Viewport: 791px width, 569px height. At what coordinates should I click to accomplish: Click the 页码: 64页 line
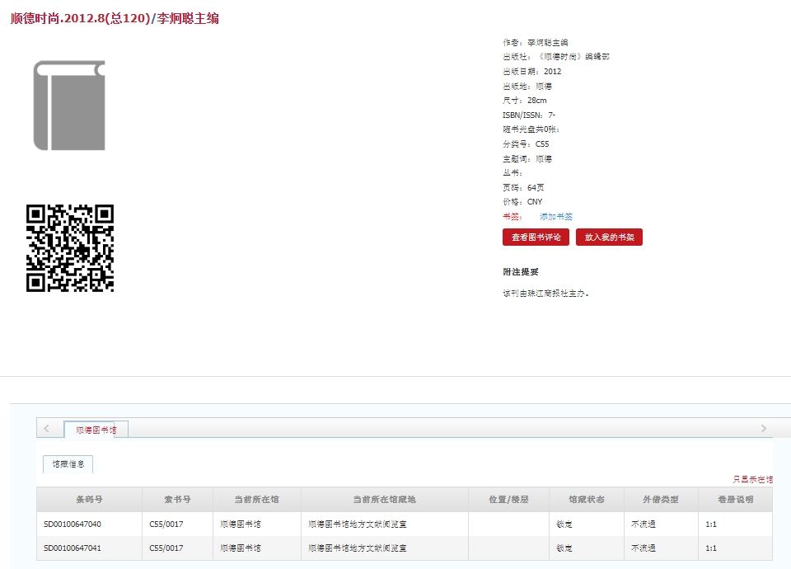[x=523, y=187]
